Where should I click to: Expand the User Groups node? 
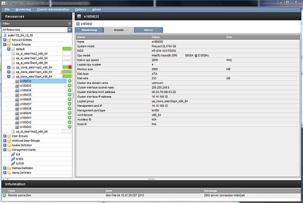pyautogui.click(x=5, y=136)
